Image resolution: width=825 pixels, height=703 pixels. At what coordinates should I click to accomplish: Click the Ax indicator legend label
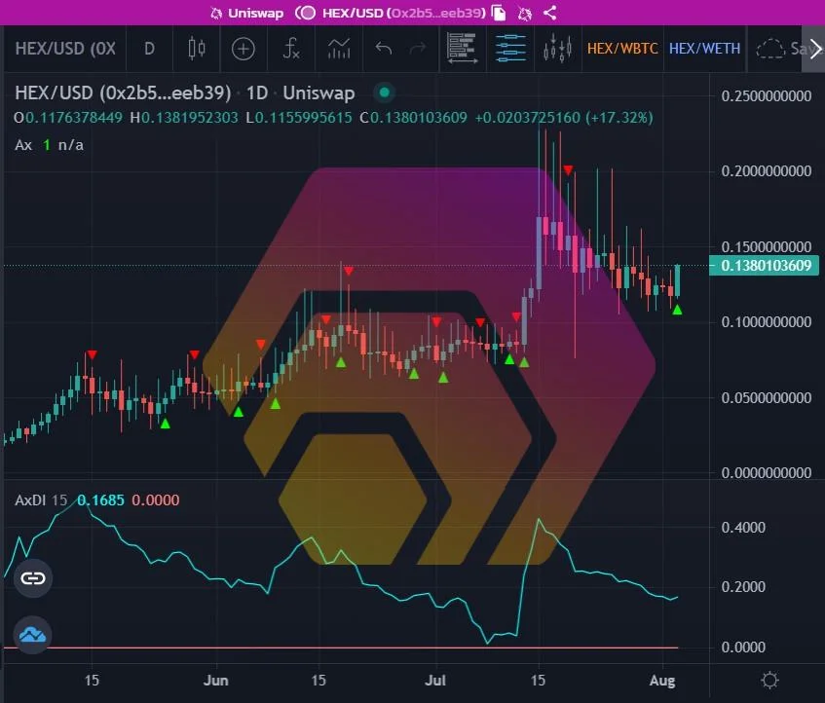(x=23, y=145)
